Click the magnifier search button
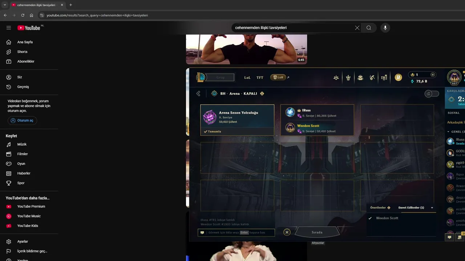The image size is (465, 261). tap(369, 28)
